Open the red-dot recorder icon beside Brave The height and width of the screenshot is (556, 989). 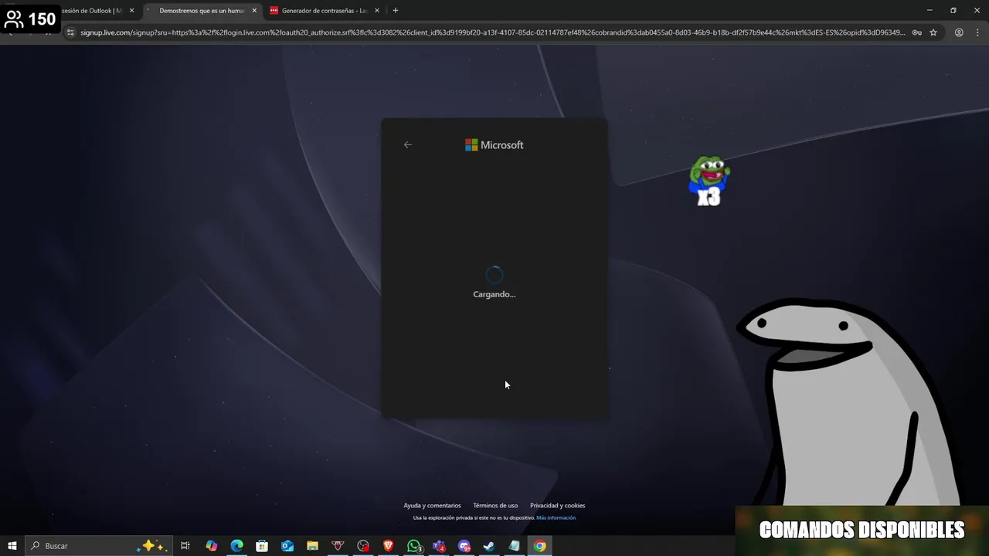point(363,546)
